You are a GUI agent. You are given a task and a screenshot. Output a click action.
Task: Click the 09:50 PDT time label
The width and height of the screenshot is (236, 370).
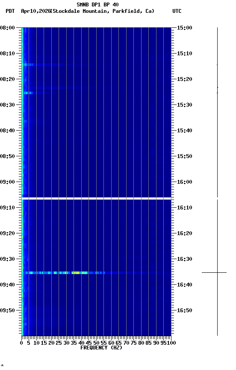click(7, 310)
